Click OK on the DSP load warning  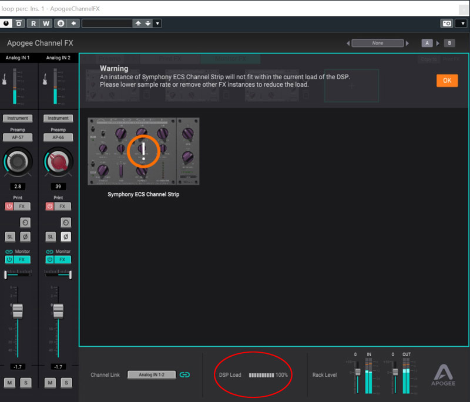click(x=447, y=80)
